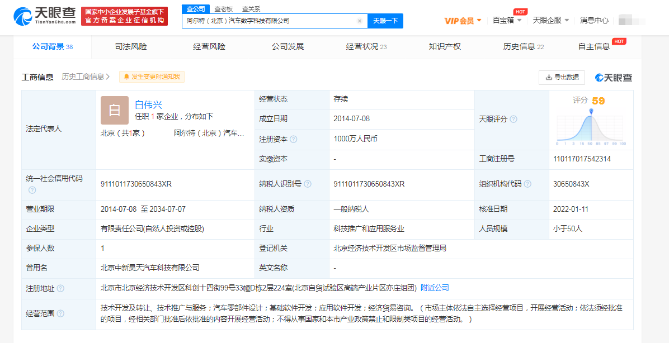The image size is (669, 343).
Task: Click the 存续 business status value
Action: tap(341, 99)
